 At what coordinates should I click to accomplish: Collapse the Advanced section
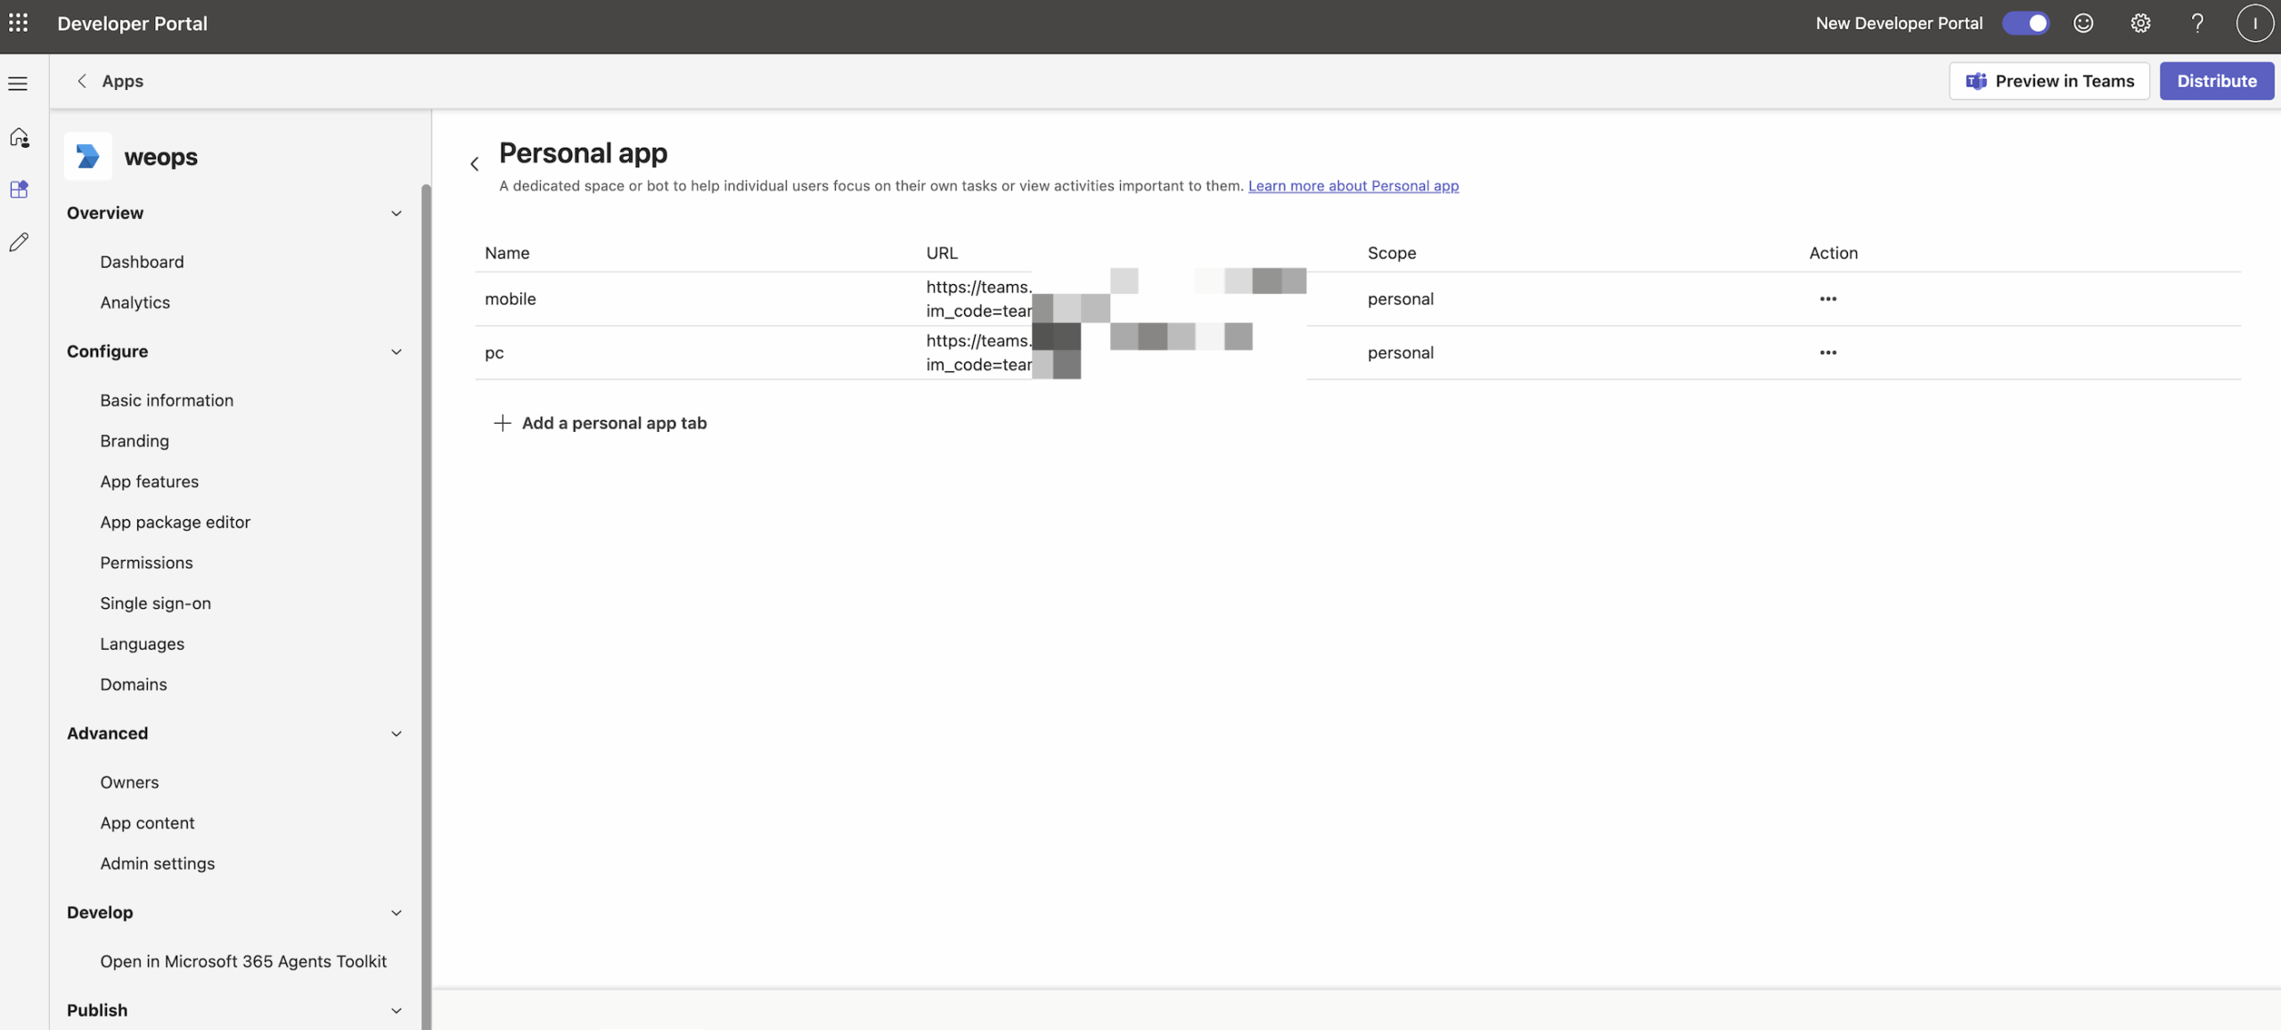coord(397,734)
